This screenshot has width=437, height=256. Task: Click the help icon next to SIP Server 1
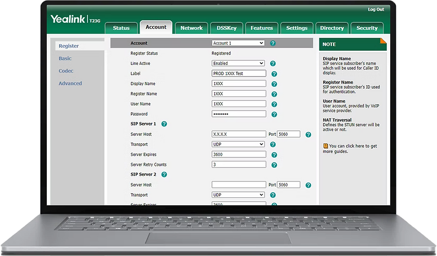[164, 124]
